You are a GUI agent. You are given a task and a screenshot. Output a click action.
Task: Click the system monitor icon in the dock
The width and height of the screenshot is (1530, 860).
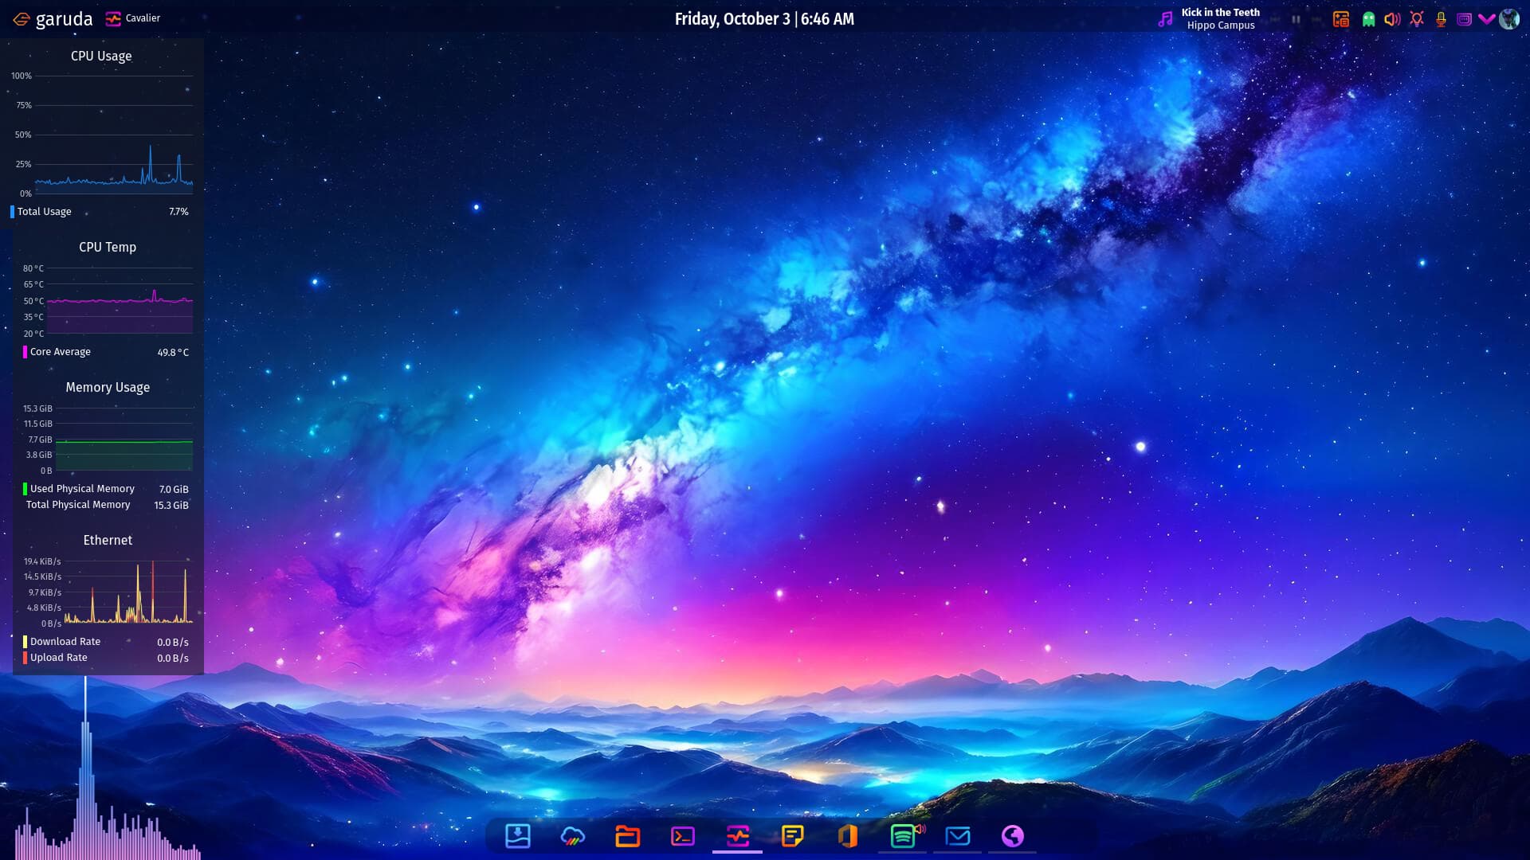tap(738, 836)
